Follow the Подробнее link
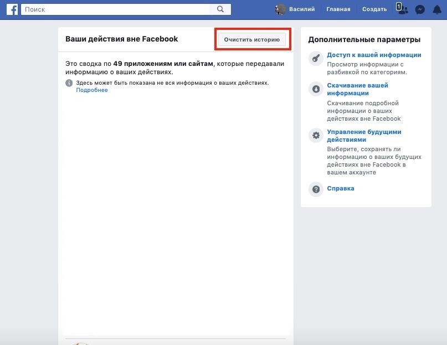 coord(92,90)
